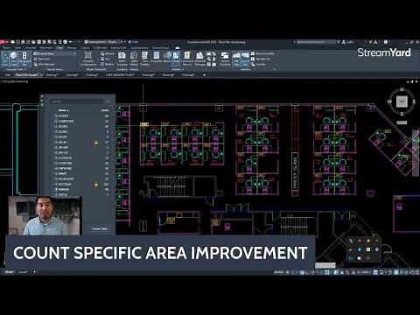Click the Count palette search field
The image size is (420, 315).
(x=77, y=101)
